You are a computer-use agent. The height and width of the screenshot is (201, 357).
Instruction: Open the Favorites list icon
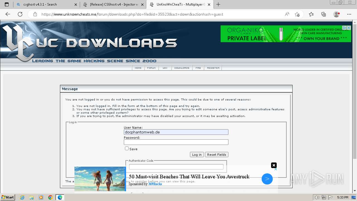[311, 14]
